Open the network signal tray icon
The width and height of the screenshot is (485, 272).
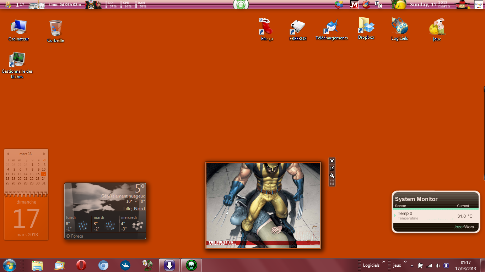(429, 266)
